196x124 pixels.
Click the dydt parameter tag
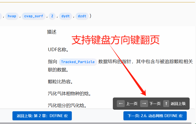(x=65, y=16)
